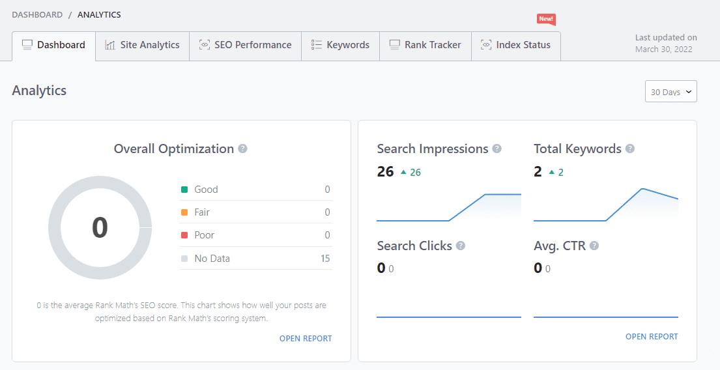The height and width of the screenshot is (370, 720).
Task: Click the red Poor color swatch
Action: (x=184, y=235)
